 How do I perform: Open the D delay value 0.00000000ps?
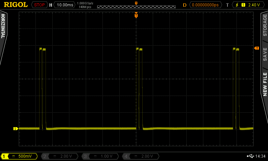[x=205, y=5]
